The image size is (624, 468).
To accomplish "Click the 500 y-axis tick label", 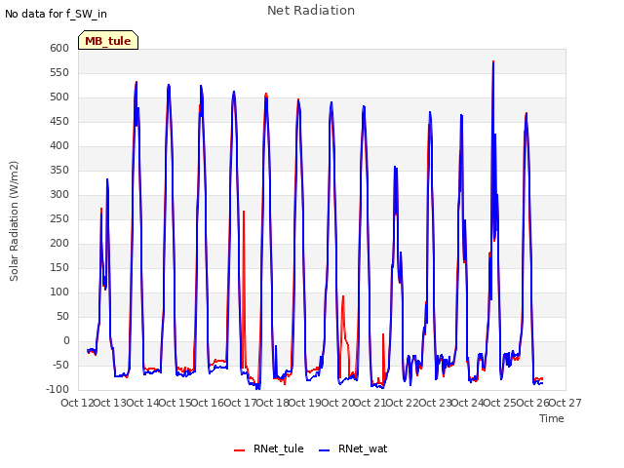I will pyautogui.click(x=59, y=97).
